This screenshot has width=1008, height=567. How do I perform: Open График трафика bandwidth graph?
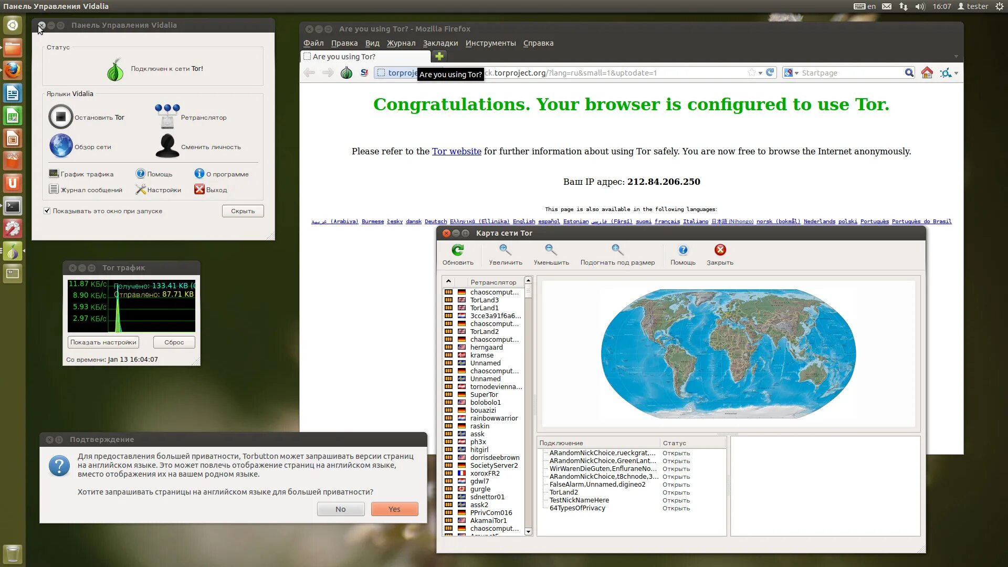(54, 174)
